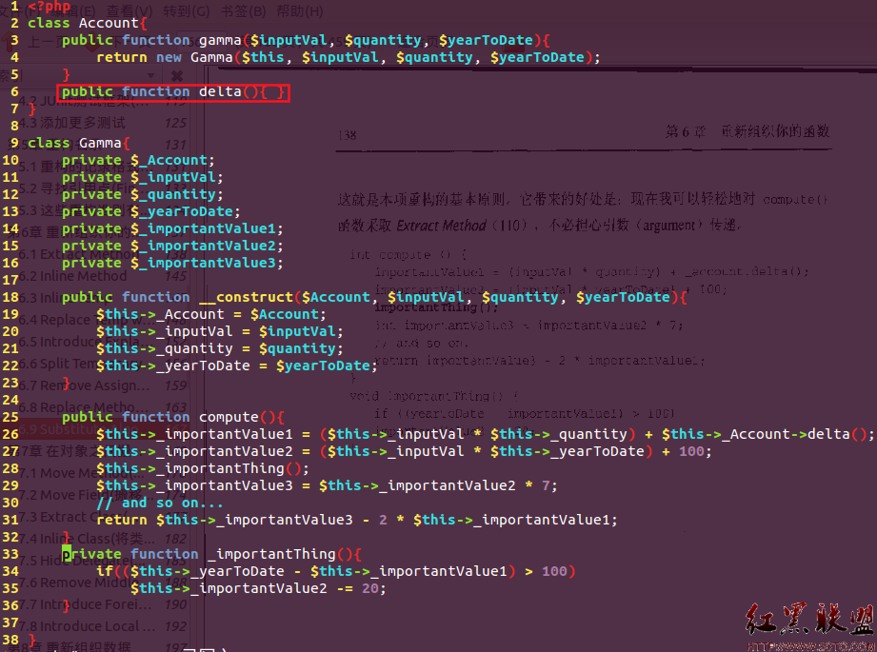Click the '<?php' opening tag
Screen dimensions: 877x652
click(x=50, y=6)
